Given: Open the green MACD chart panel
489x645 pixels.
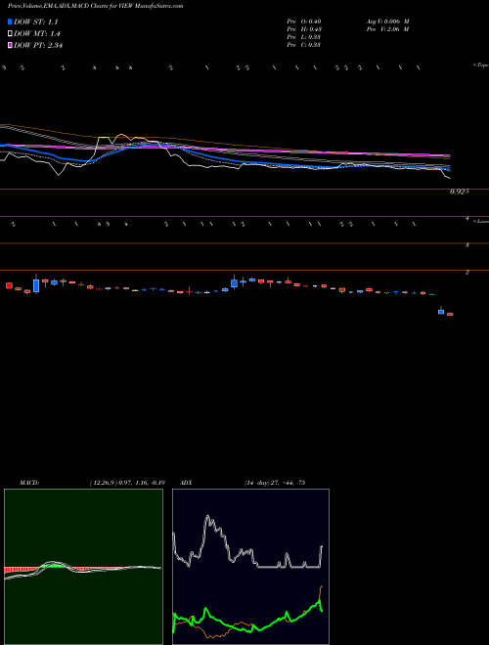Looking at the screenshot, I should point(83,567).
